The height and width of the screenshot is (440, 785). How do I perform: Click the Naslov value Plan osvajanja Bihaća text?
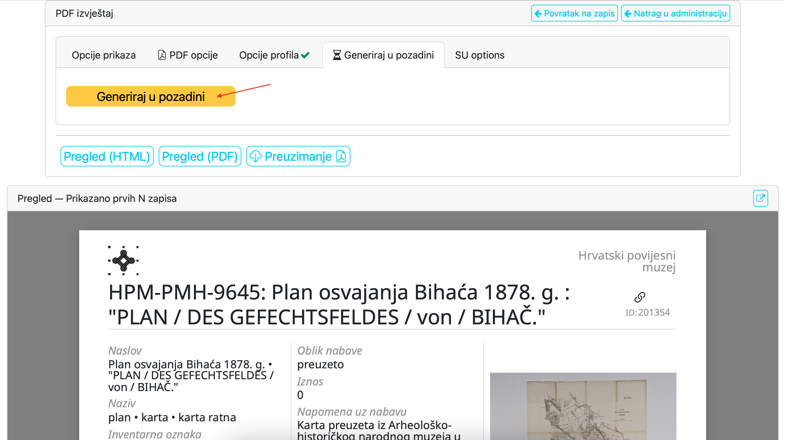coord(191,375)
